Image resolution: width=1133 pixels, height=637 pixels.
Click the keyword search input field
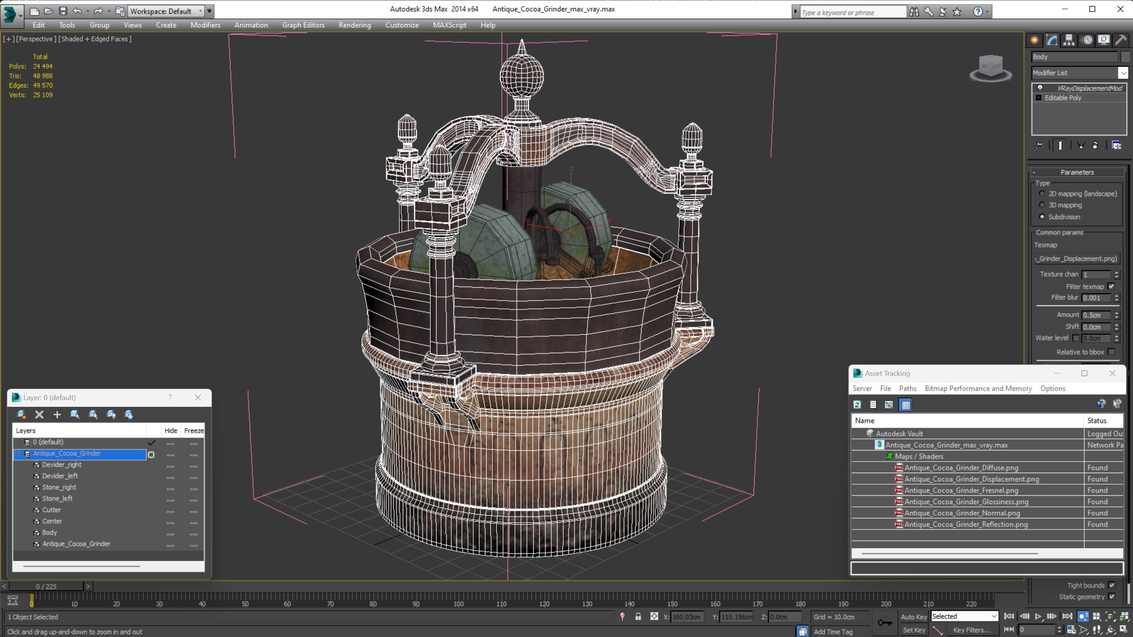point(853,12)
